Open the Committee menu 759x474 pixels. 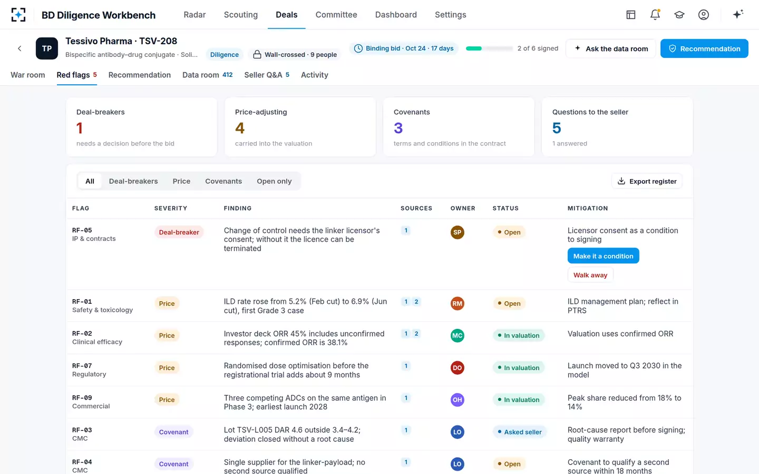[336, 15]
